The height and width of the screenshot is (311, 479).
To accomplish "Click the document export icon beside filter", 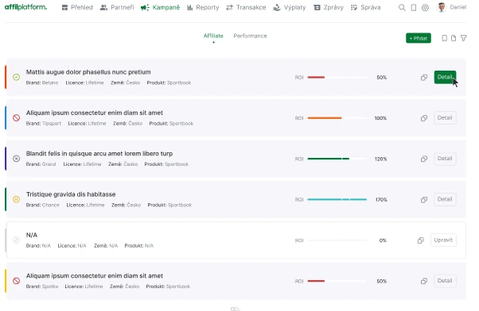I will point(454,38).
